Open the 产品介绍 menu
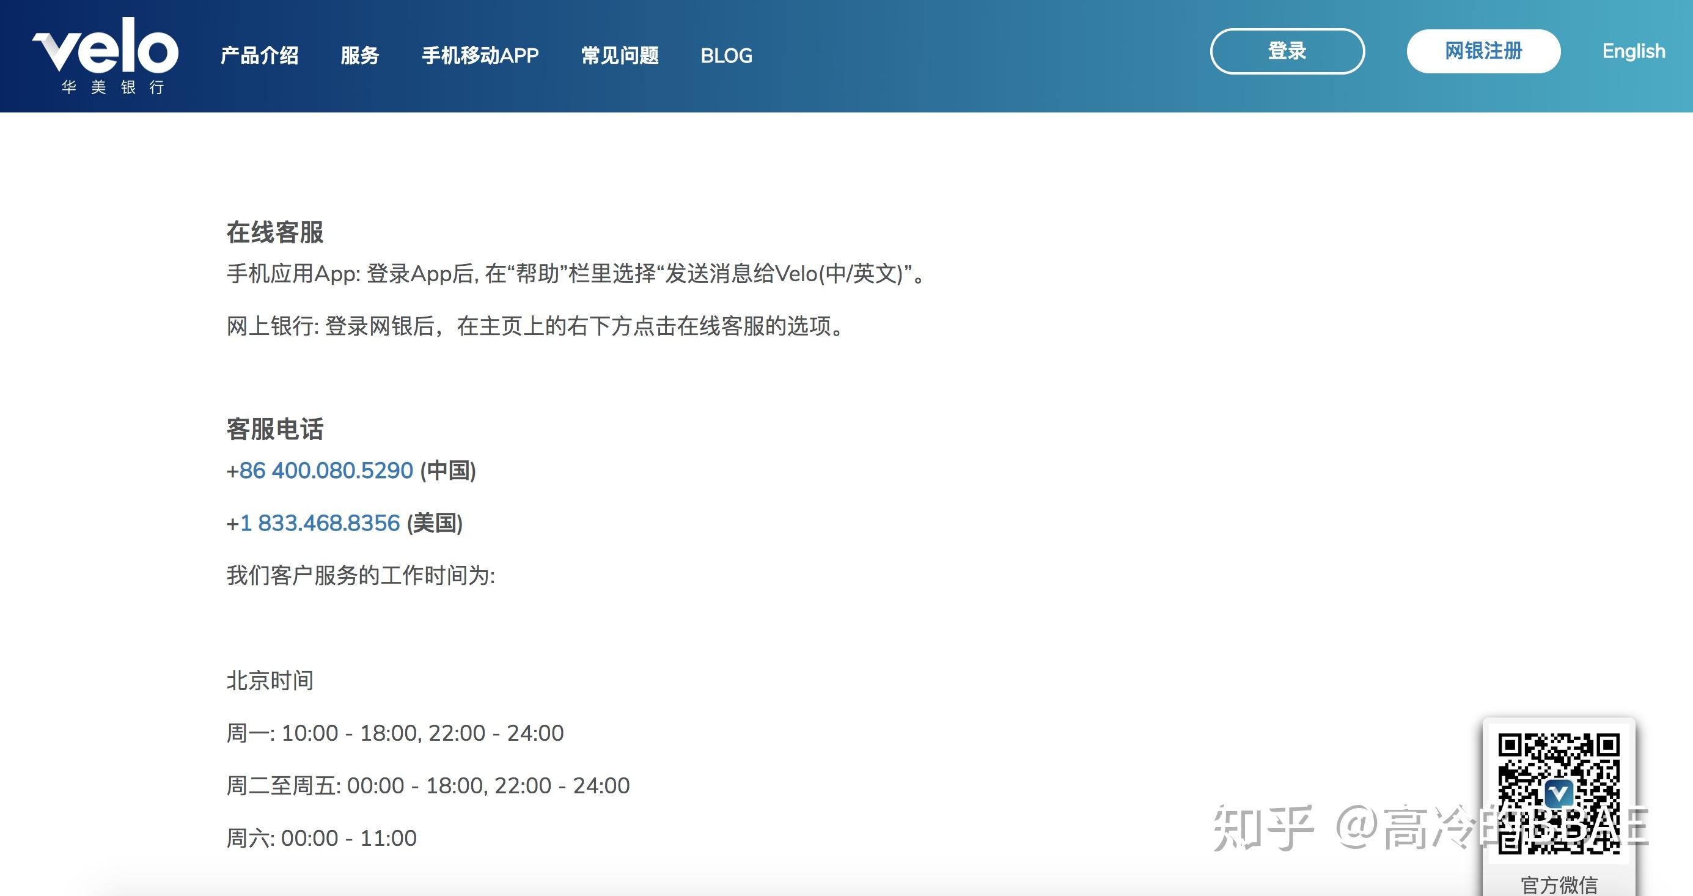The height and width of the screenshot is (896, 1693). pyautogui.click(x=260, y=56)
